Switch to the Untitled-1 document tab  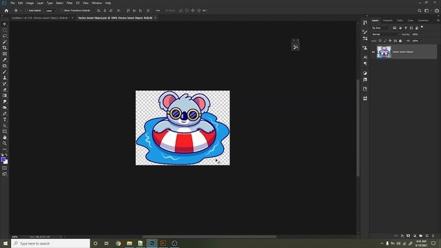(x=40, y=18)
